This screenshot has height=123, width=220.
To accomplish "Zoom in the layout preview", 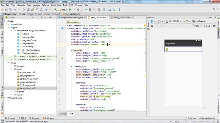I will 201,26.
